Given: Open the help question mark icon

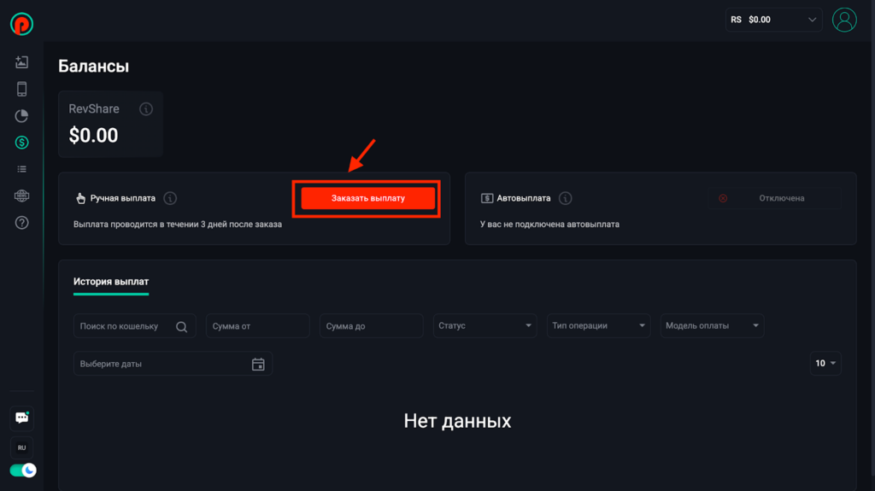Looking at the screenshot, I should click(21, 223).
